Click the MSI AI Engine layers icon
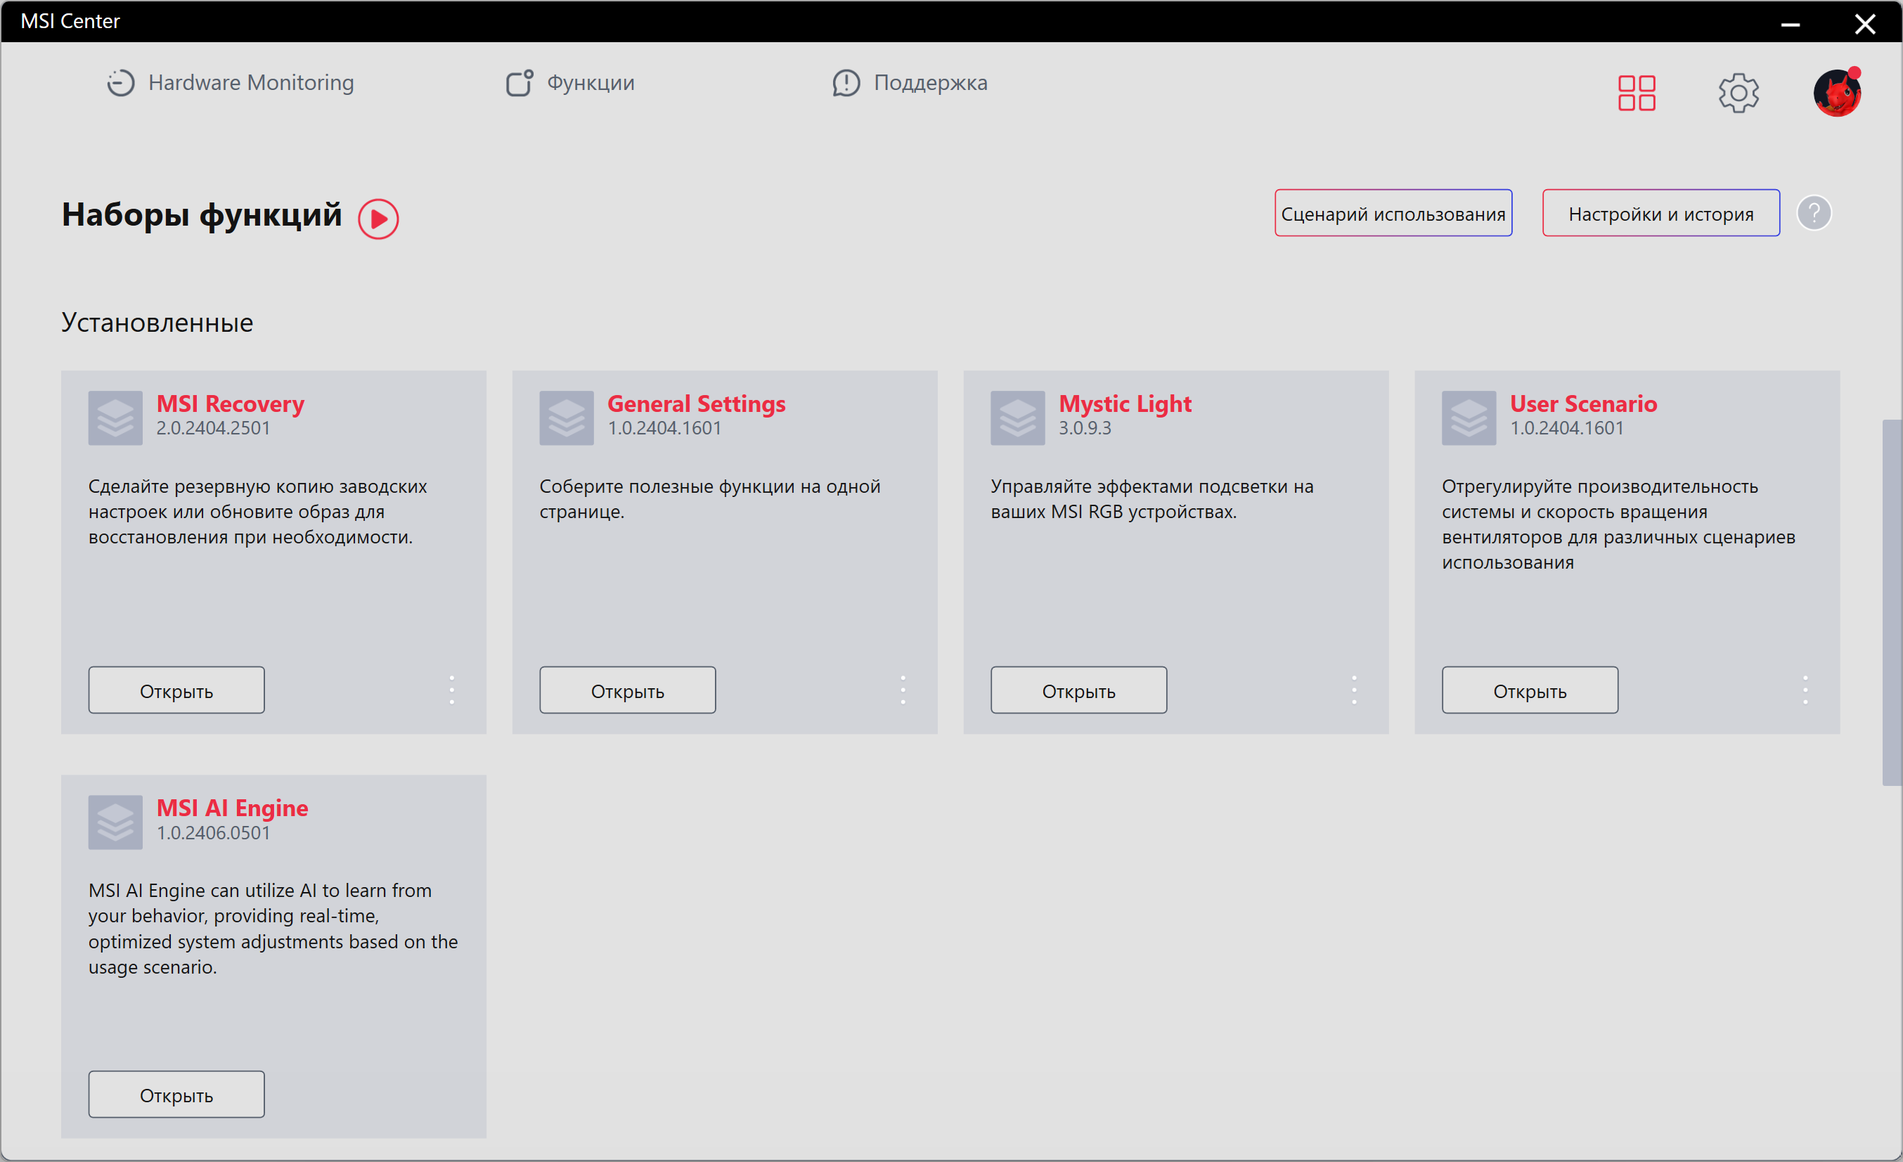This screenshot has height=1162, width=1903. 115,822
